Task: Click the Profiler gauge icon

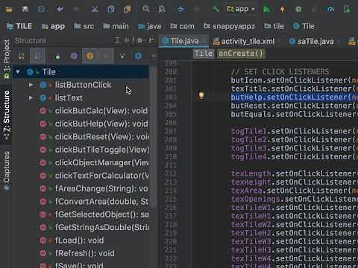Action: pos(330,10)
